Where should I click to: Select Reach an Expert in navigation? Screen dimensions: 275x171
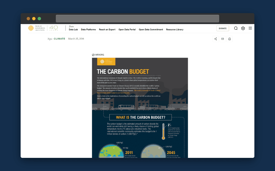coord(107,30)
